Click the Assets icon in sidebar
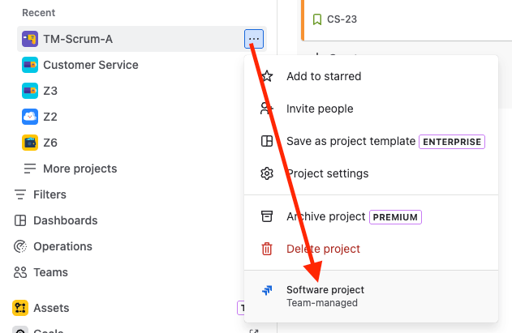512x333 pixels. point(20,308)
